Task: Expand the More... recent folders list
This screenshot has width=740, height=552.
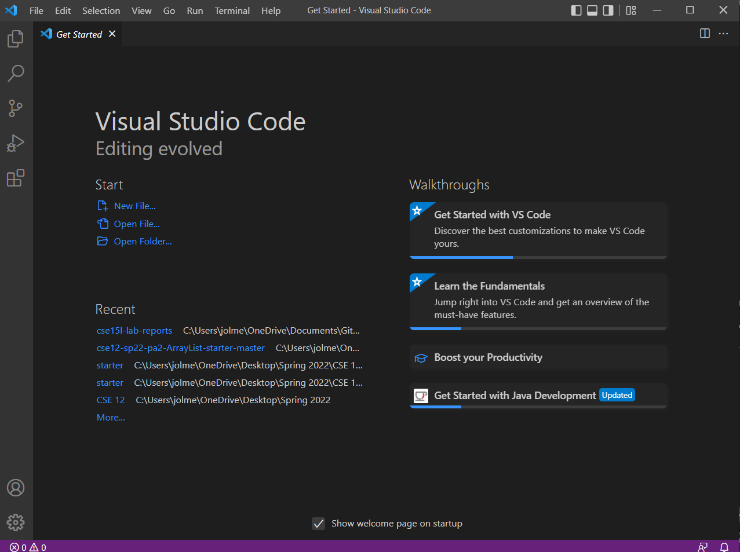Action: (111, 418)
